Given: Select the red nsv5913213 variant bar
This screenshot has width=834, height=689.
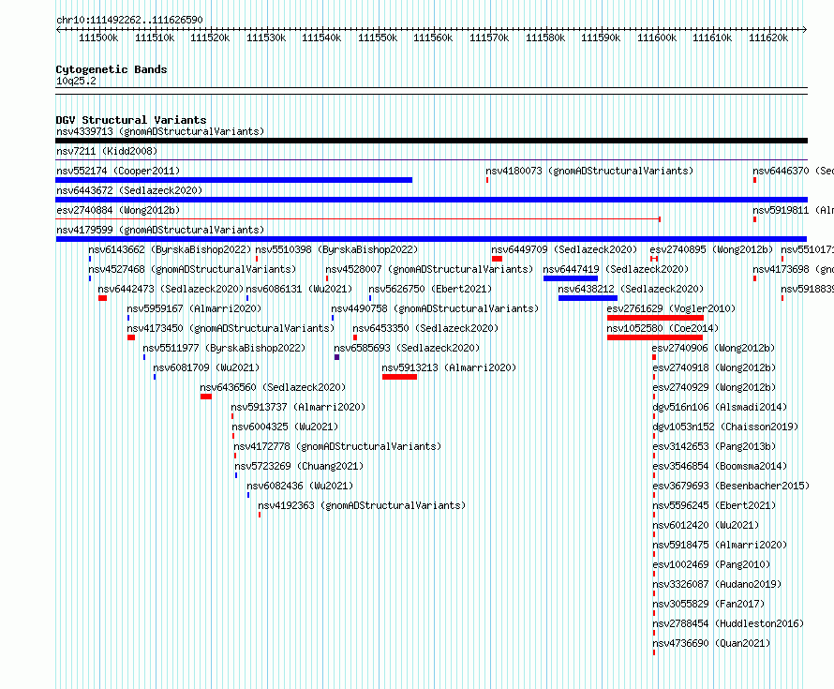Looking at the screenshot, I should 399,377.
